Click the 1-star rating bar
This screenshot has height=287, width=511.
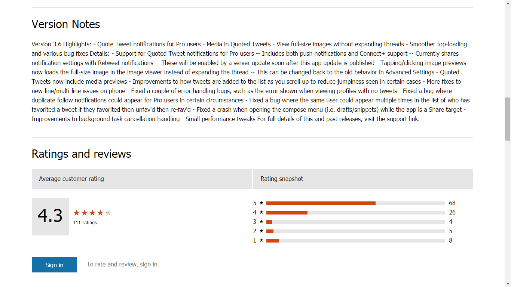(x=356, y=241)
